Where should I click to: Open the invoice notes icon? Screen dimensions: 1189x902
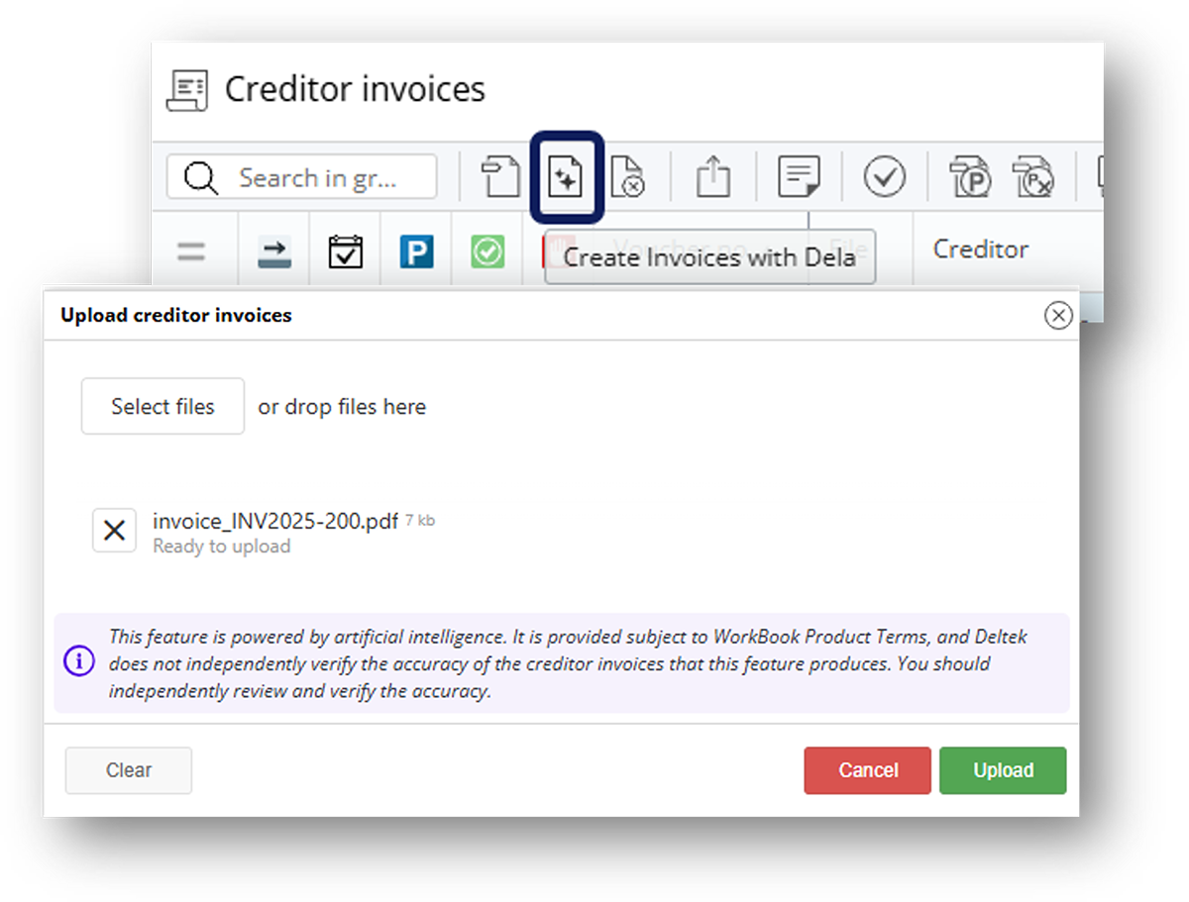(798, 176)
